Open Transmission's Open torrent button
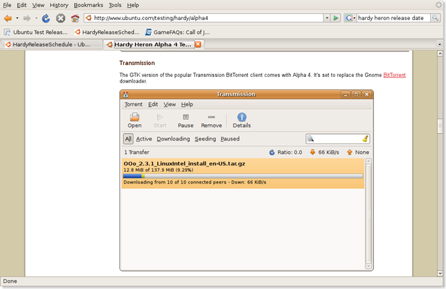The height and width of the screenshot is (289, 446). point(134,121)
